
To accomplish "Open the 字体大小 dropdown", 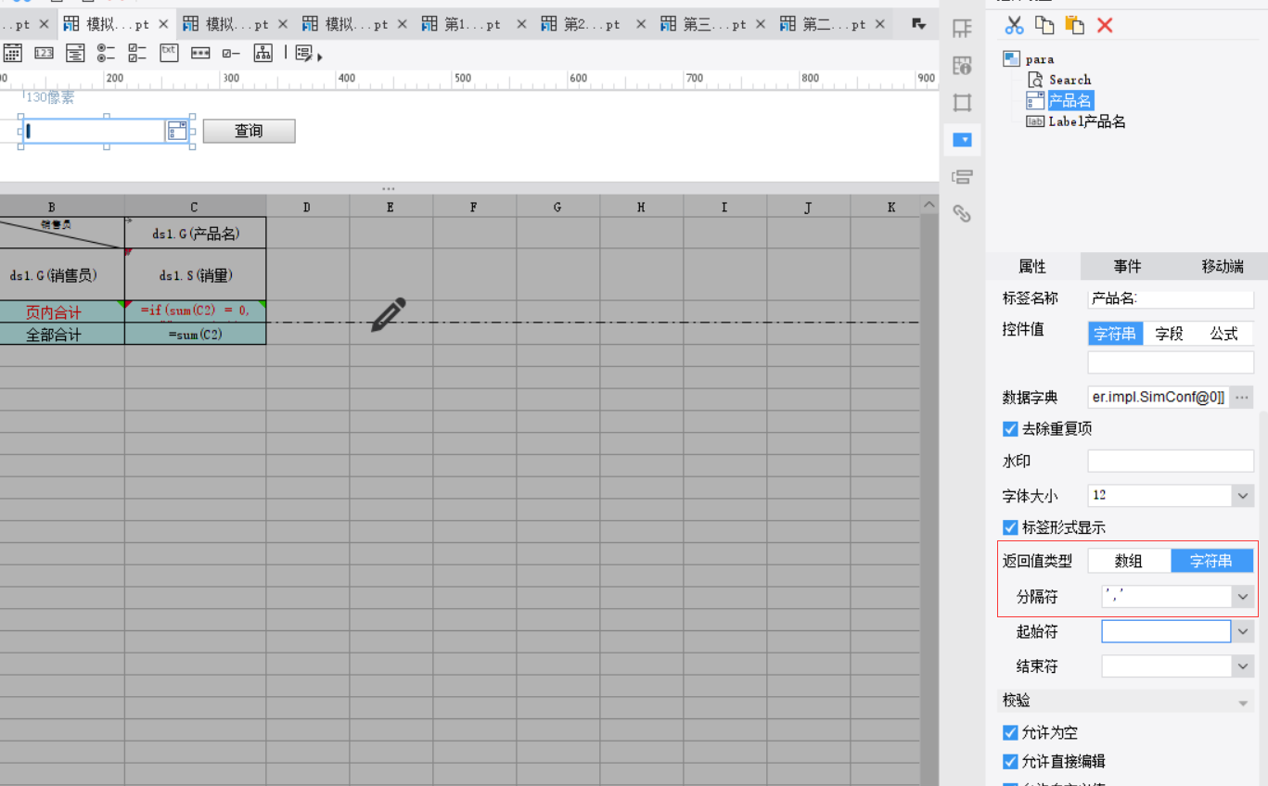I will click(1243, 496).
